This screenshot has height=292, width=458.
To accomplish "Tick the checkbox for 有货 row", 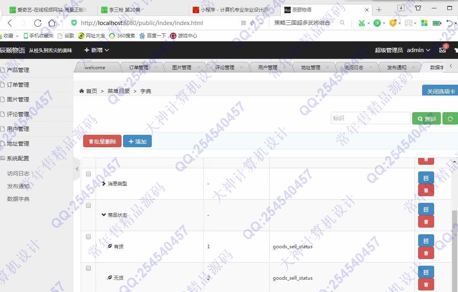I will click(88, 237).
